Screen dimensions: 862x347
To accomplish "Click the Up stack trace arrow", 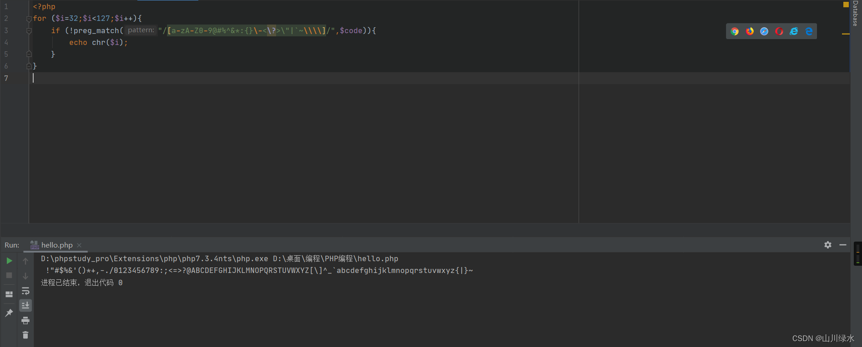I will coord(25,261).
